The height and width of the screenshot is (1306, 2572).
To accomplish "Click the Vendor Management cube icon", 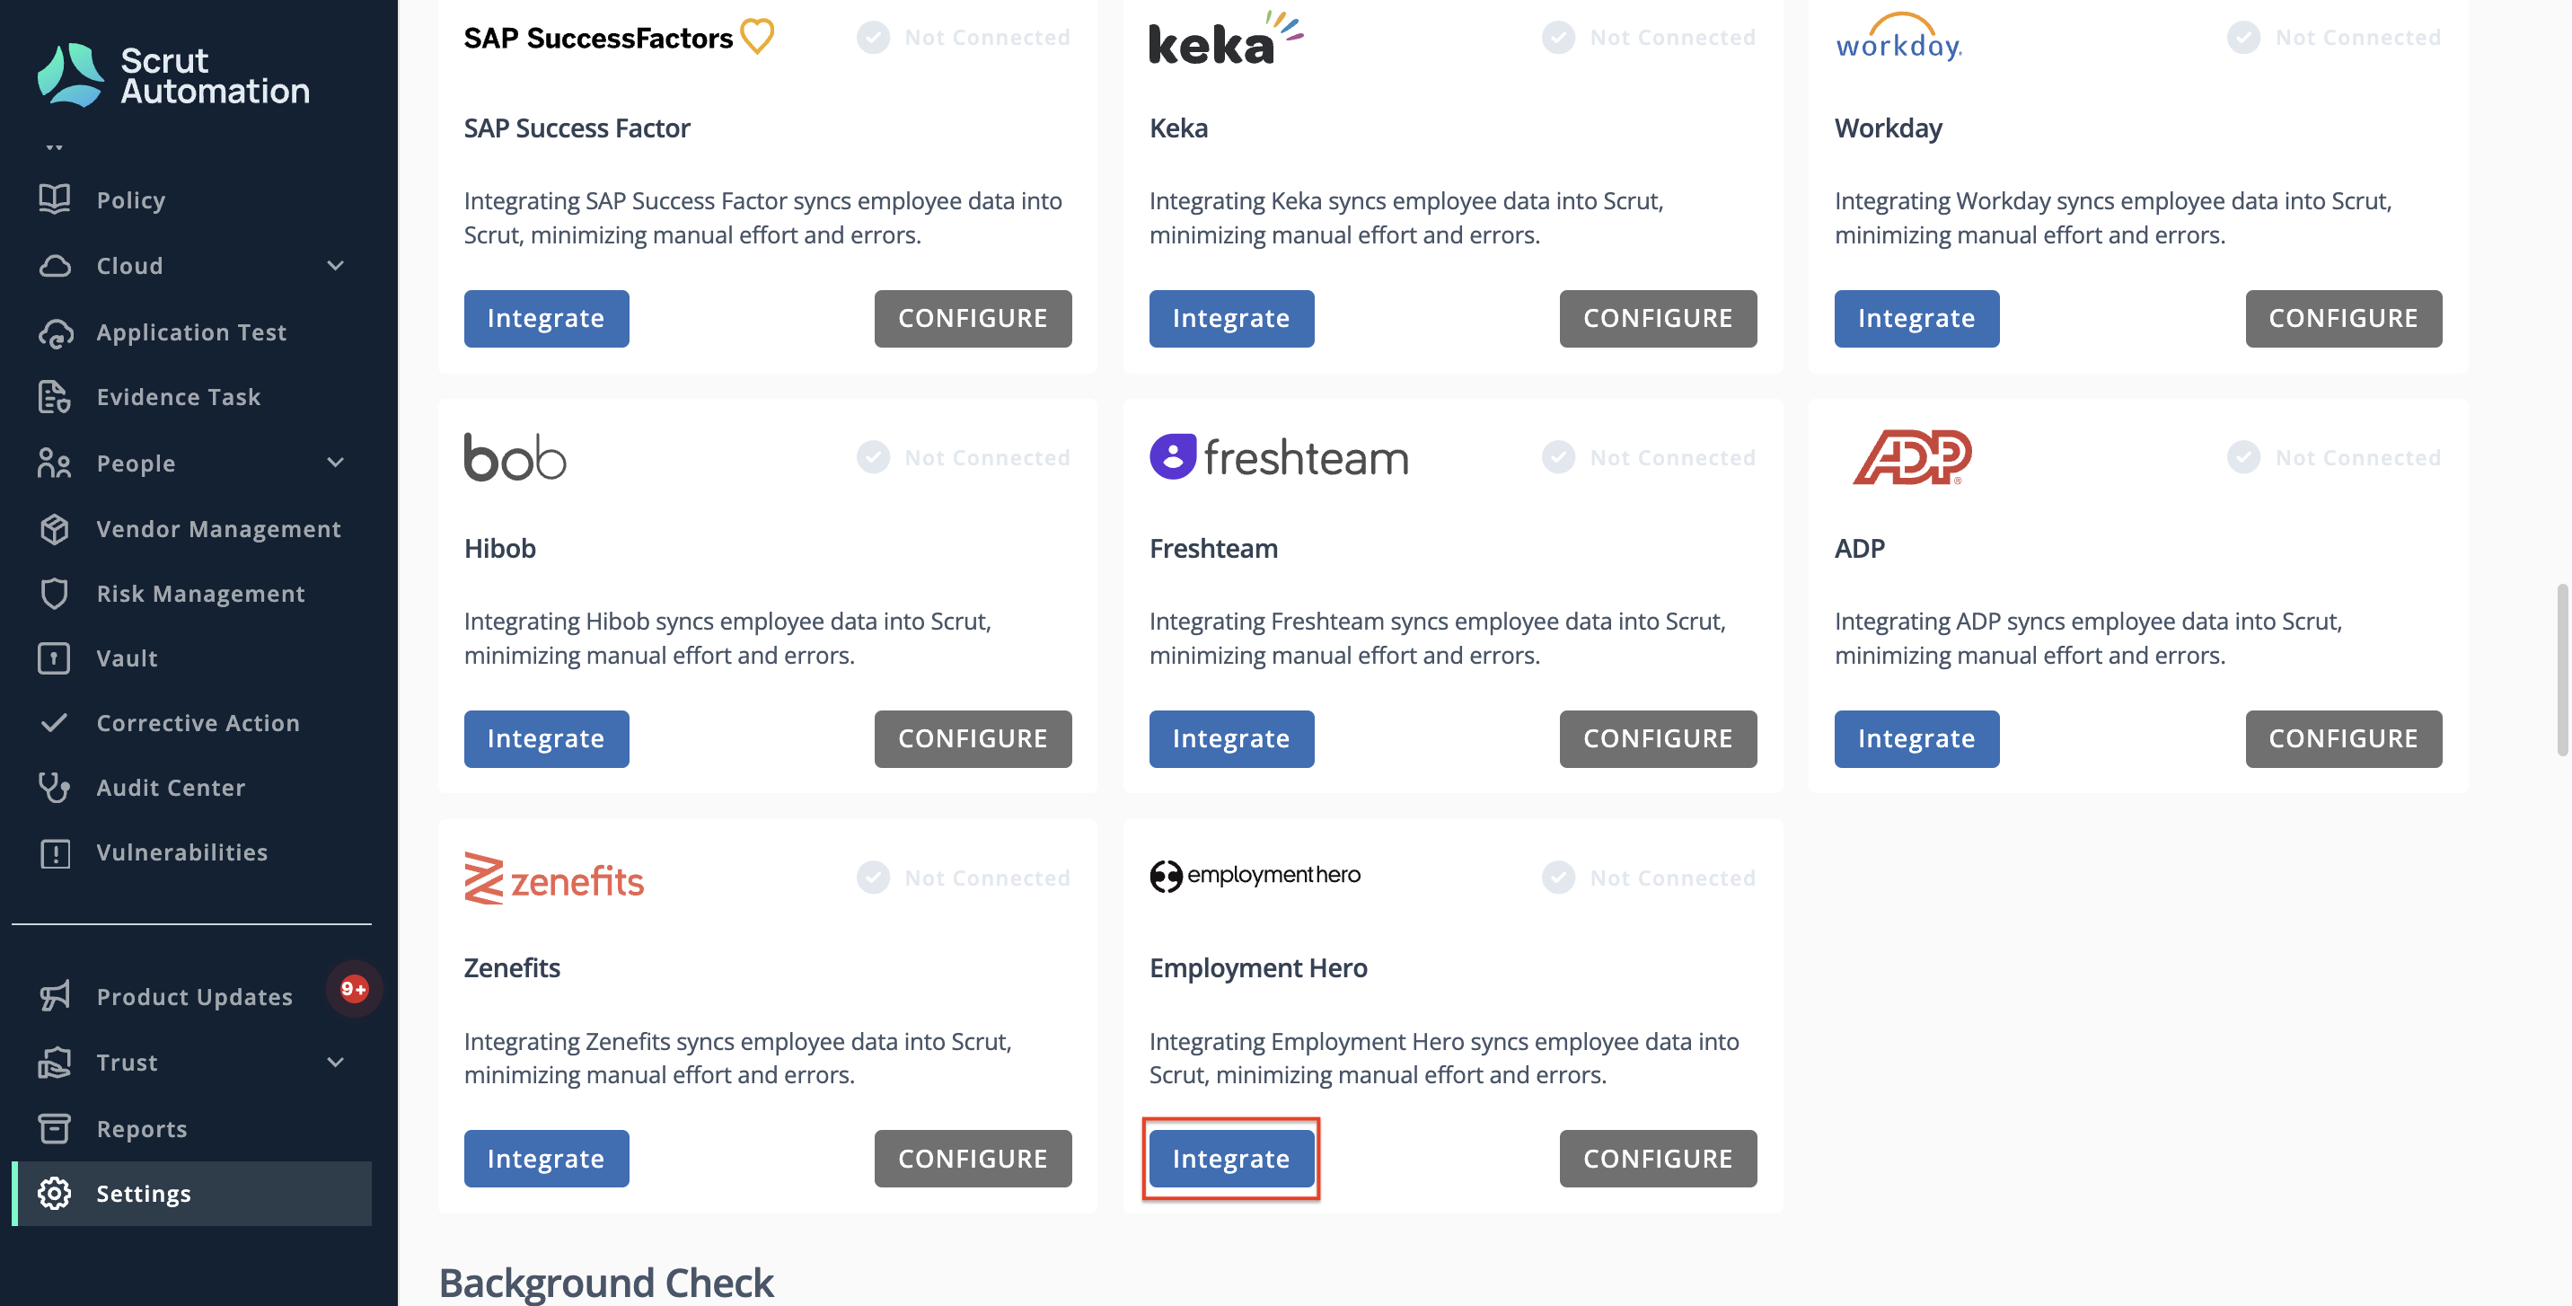I will tap(55, 528).
